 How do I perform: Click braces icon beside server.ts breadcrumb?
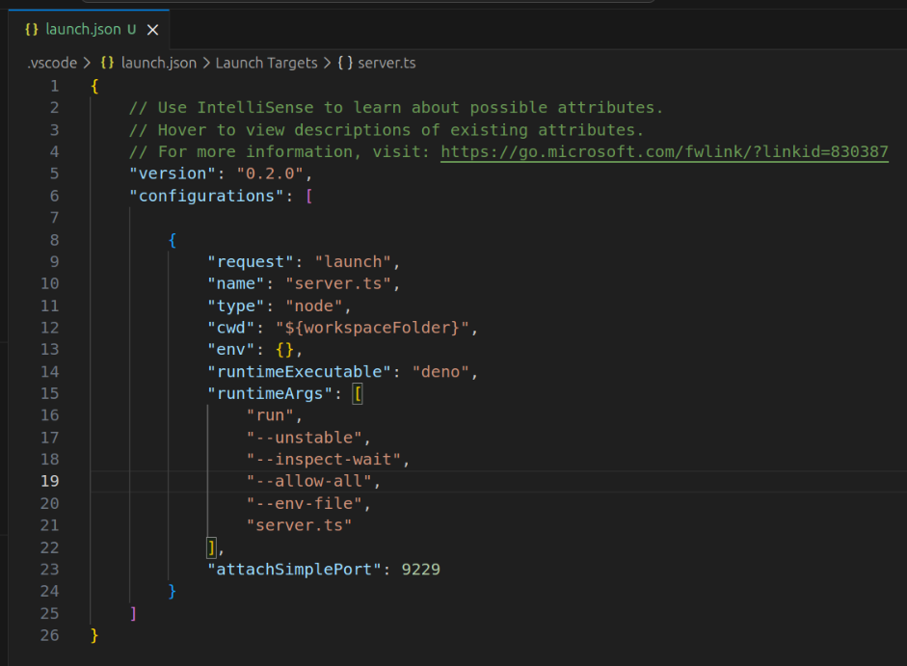pos(345,63)
